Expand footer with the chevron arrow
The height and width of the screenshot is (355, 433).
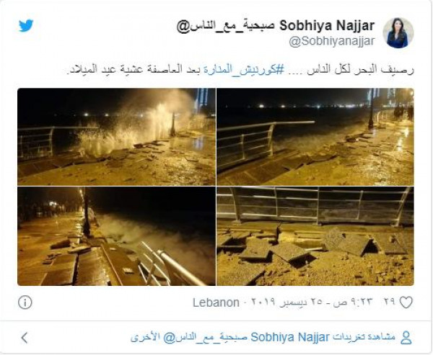(25, 338)
